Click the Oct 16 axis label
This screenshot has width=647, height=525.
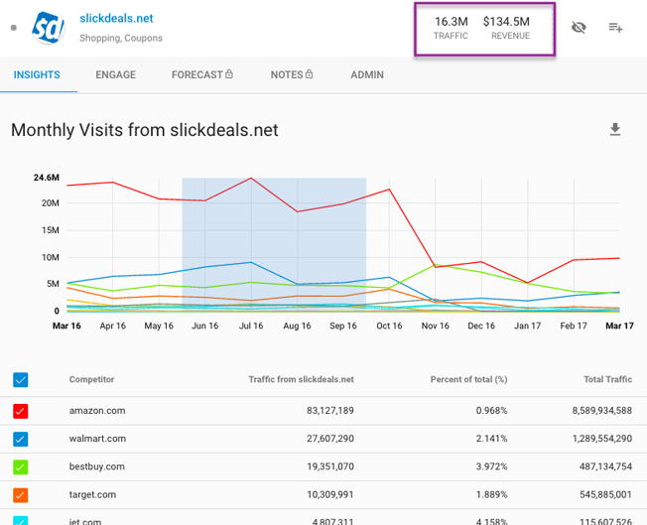point(389,326)
